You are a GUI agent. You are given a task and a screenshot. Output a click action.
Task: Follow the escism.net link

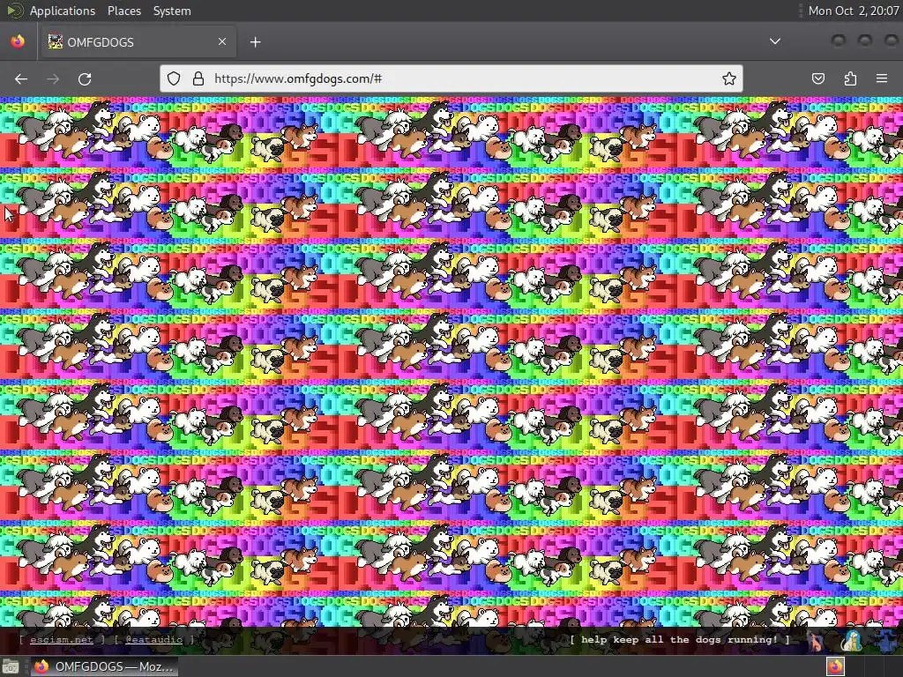tap(62, 640)
